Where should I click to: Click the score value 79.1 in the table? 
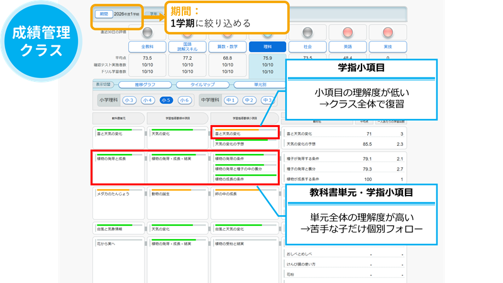point(367,159)
